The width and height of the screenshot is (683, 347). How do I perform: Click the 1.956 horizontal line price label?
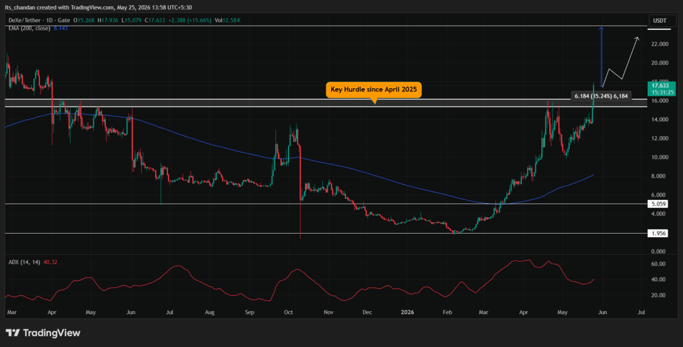coord(658,234)
